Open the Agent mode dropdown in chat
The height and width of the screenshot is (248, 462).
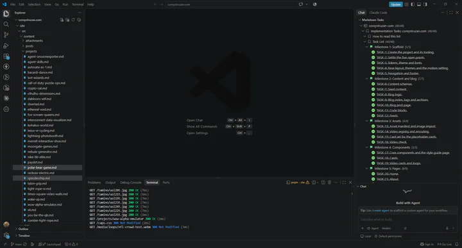[373, 228]
